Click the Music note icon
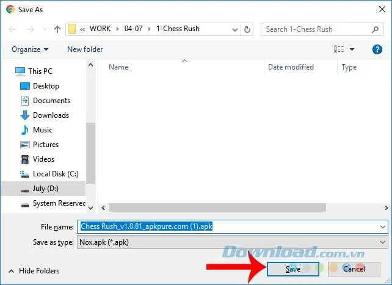392x285 pixels. point(25,130)
